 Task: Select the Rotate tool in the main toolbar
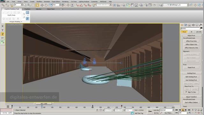coord(46,5)
